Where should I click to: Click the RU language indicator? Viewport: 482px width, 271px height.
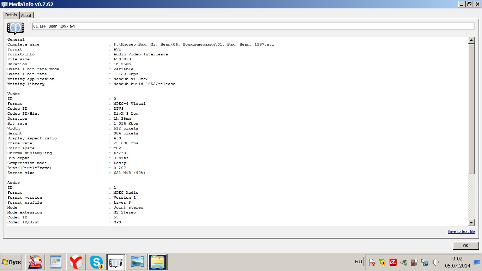coord(359,262)
